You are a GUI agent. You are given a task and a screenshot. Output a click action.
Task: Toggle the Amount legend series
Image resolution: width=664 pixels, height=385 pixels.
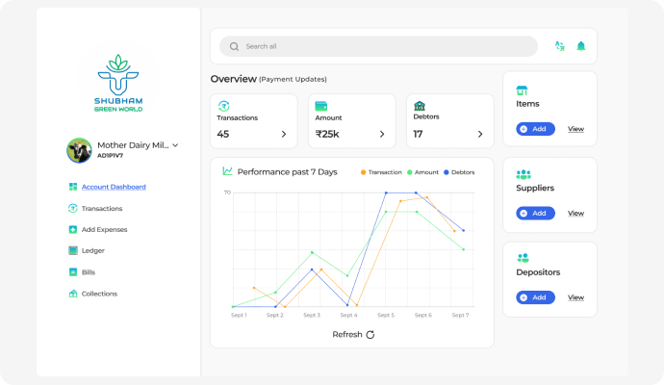pos(423,171)
